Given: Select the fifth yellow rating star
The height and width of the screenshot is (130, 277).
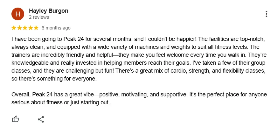Looking at the screenshot, I should [36, 28].
